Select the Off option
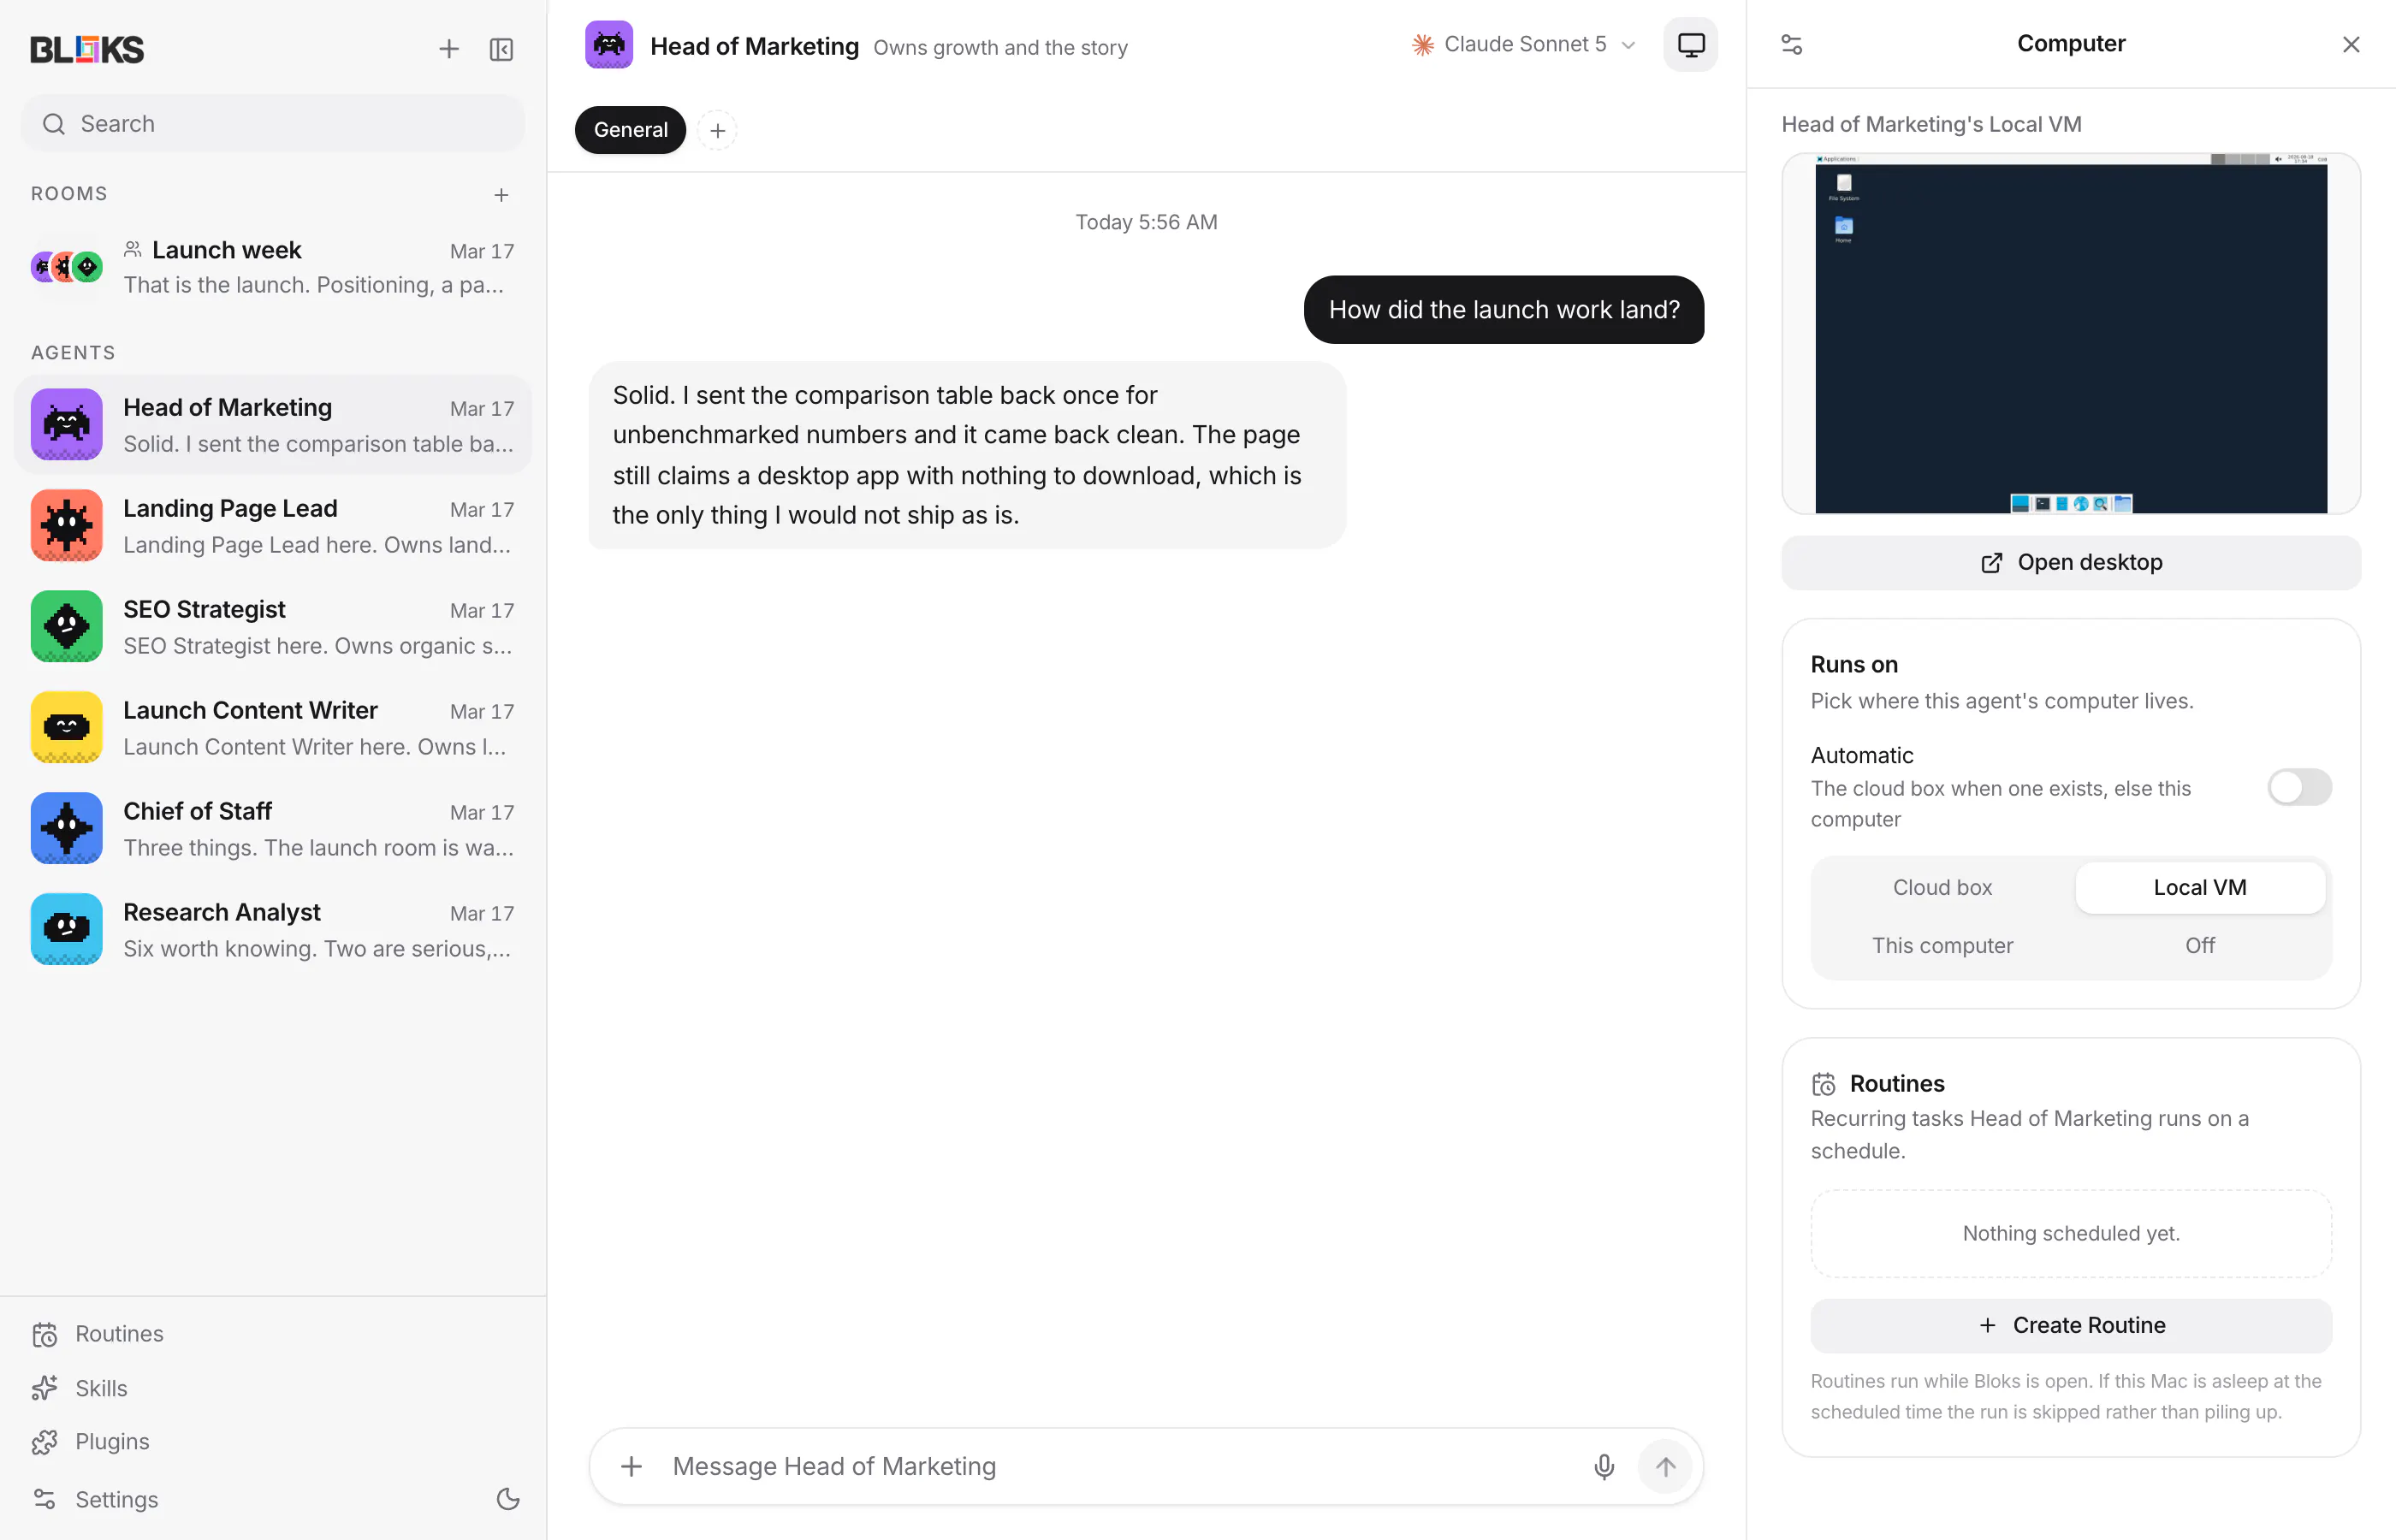Viewport: 2396px width, 1540px height. (2200, 946)
